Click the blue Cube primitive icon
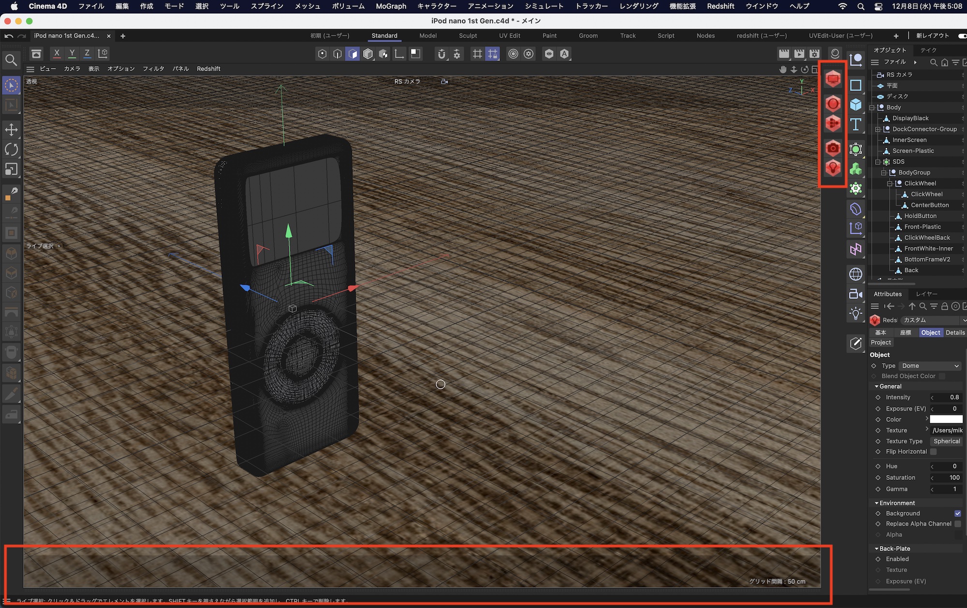 pyautogui.click(x=856, y=104)
